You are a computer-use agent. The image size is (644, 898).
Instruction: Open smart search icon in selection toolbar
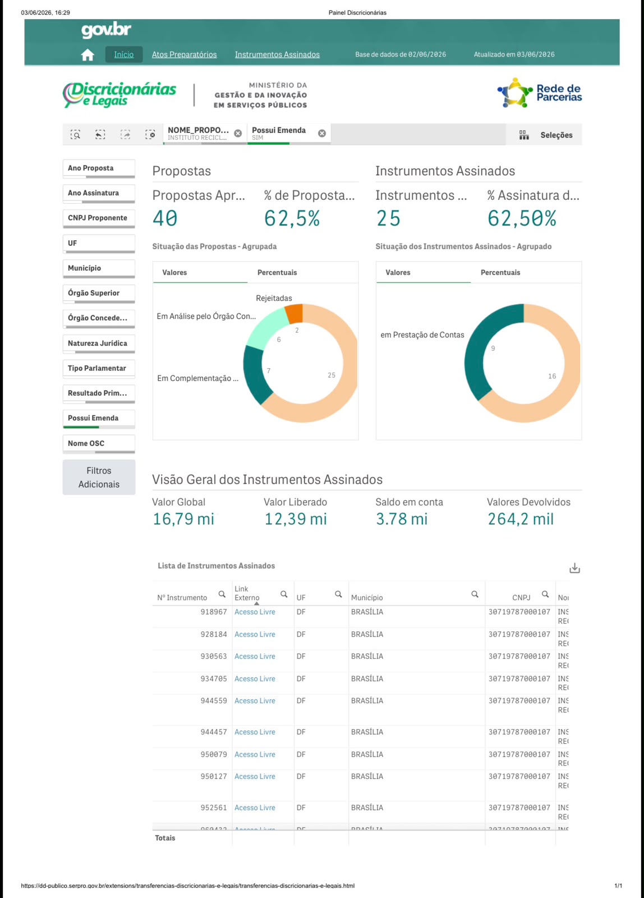75,135
